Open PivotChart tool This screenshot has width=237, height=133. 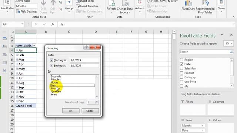coord(188,5)
